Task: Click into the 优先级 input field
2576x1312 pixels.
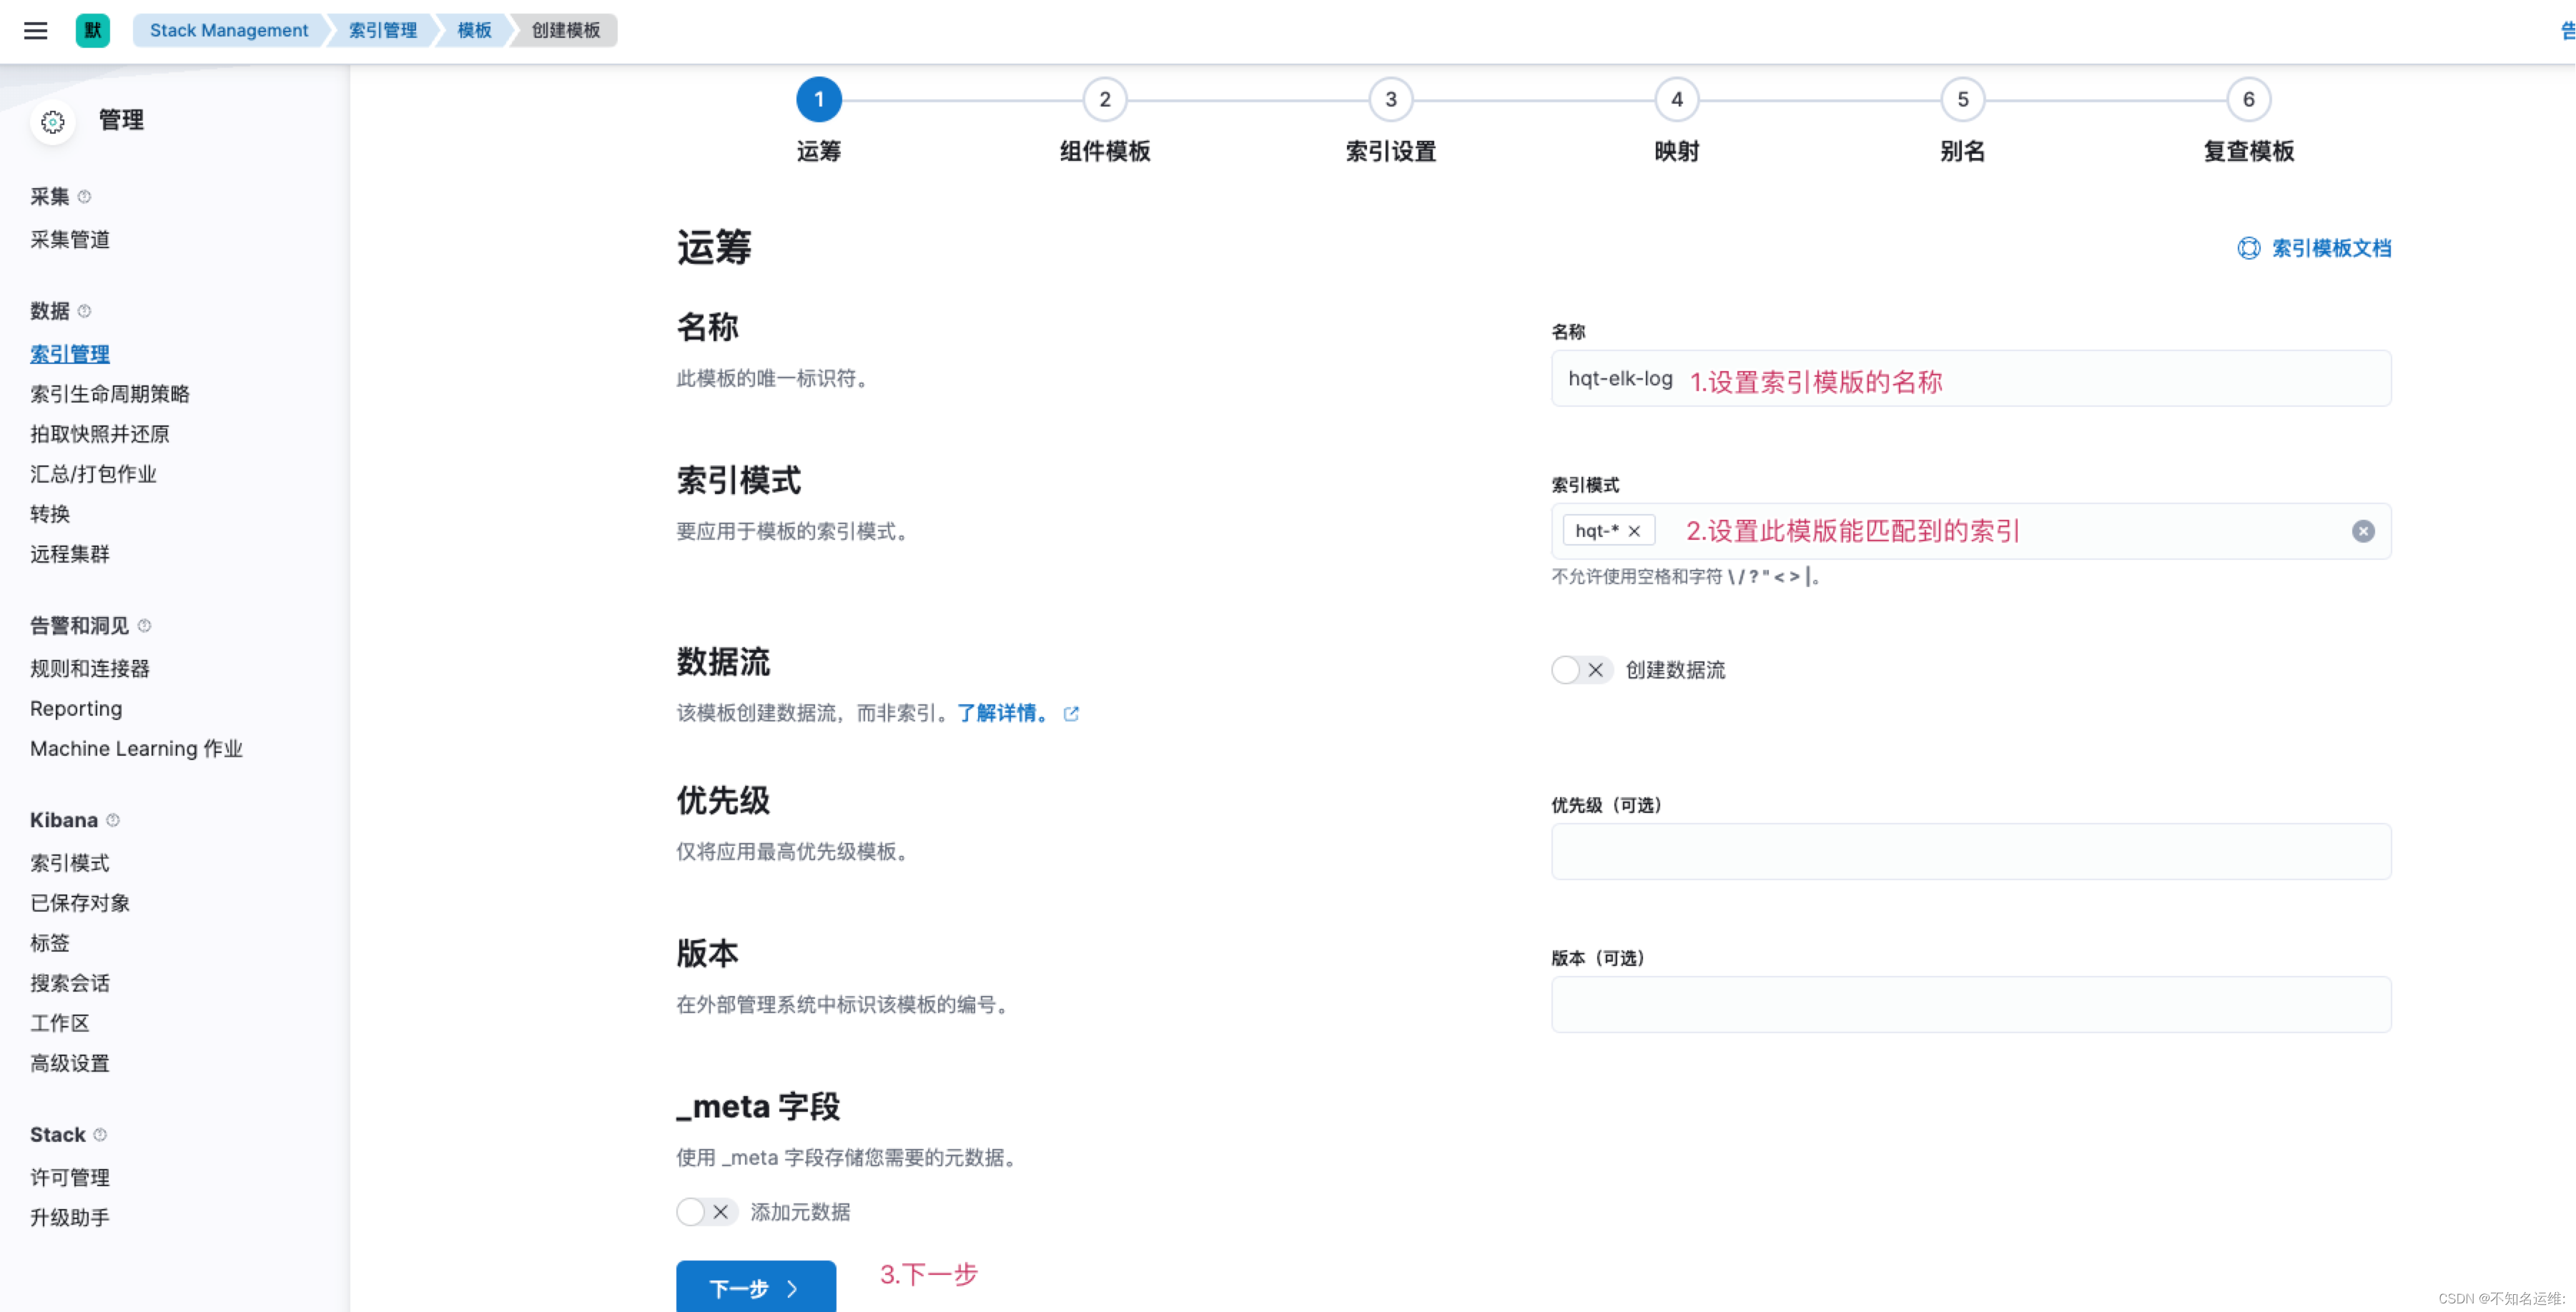Action: pos(1970,852)
